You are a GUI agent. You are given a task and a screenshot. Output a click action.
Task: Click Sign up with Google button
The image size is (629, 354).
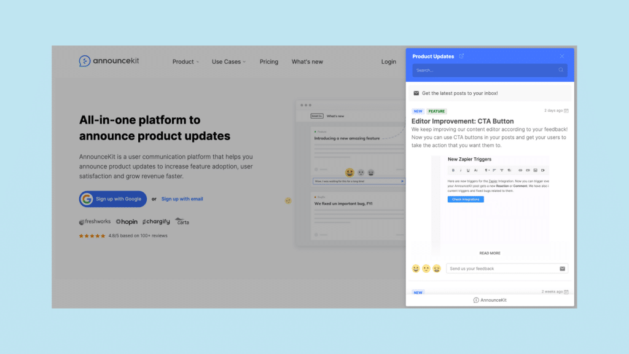[x=113, y=199]
